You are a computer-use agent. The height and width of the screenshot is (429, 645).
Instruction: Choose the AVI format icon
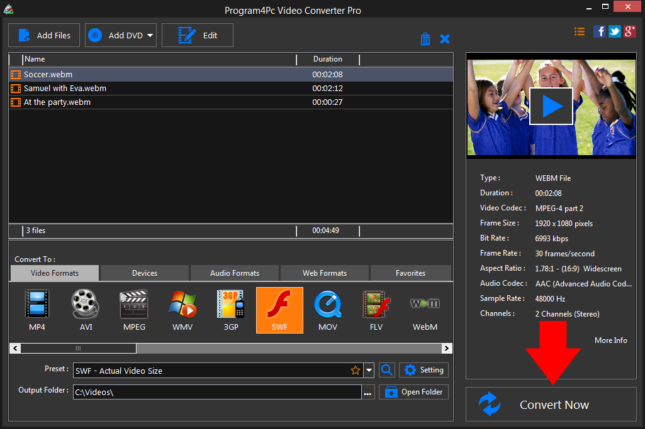click(x=85, y=310)
